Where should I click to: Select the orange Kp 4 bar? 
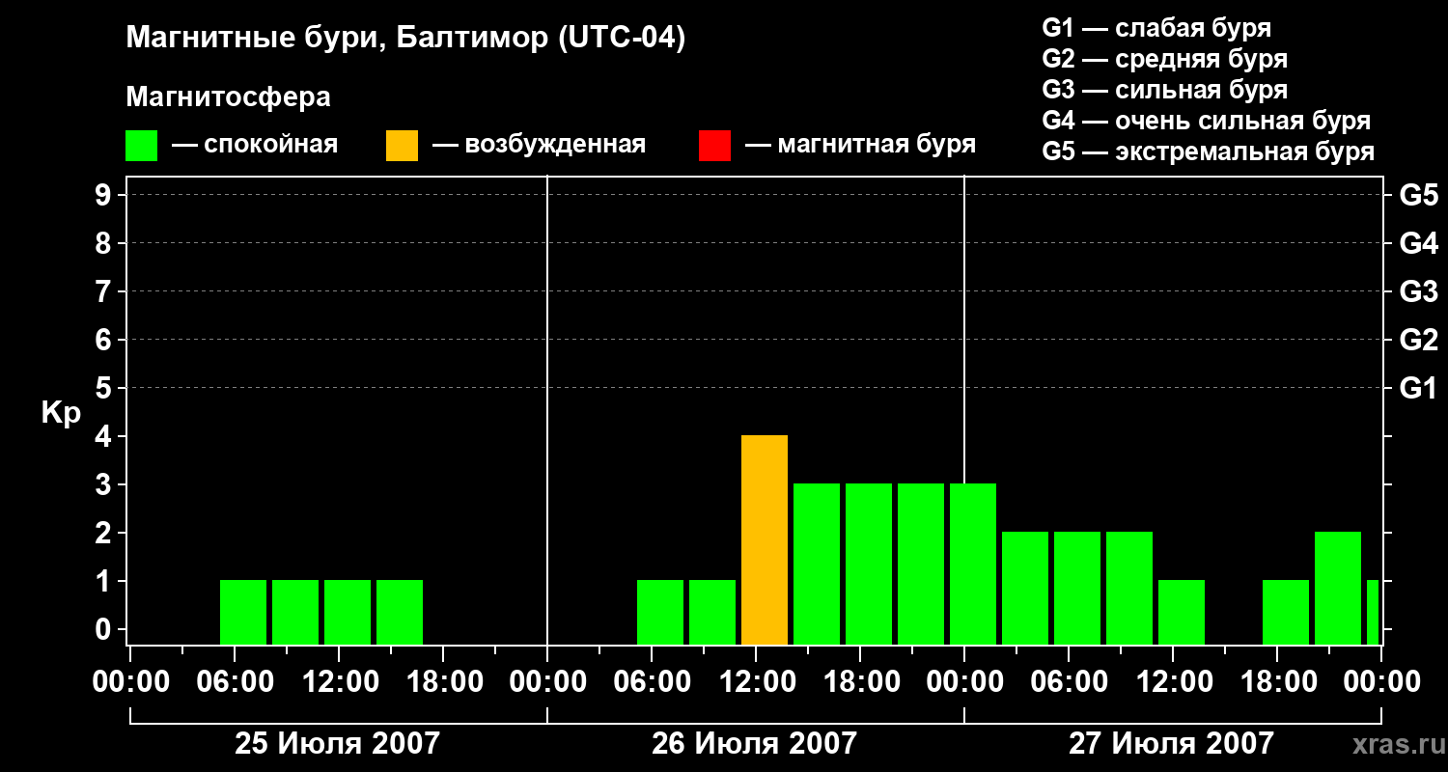point(765,540)
